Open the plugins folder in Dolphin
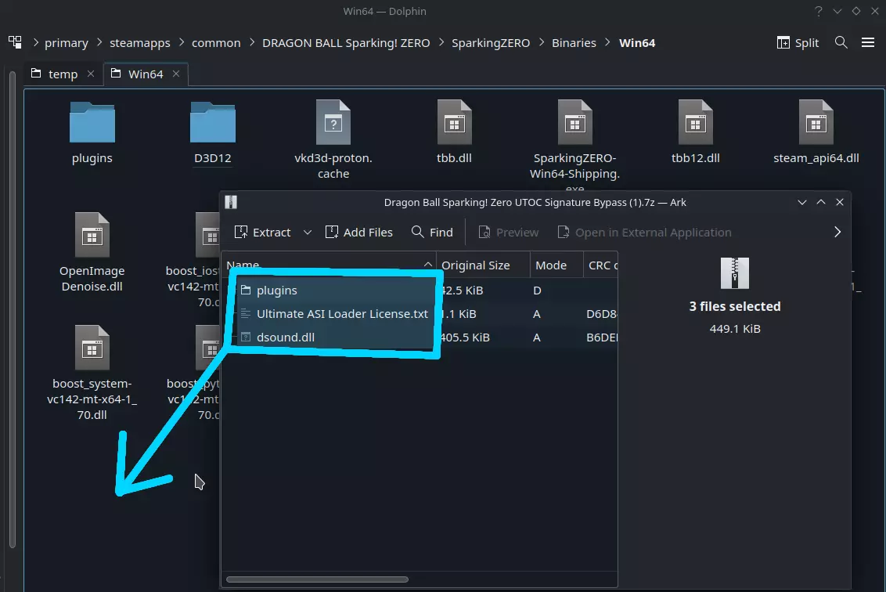886x592 pixels. pos(92,122)
